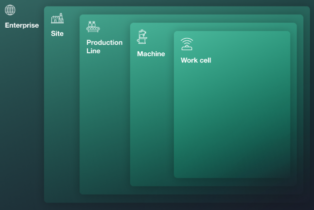Select the "Enterprise" label
The width and height of the screenshot is (314, 210).
coord(22,26)
